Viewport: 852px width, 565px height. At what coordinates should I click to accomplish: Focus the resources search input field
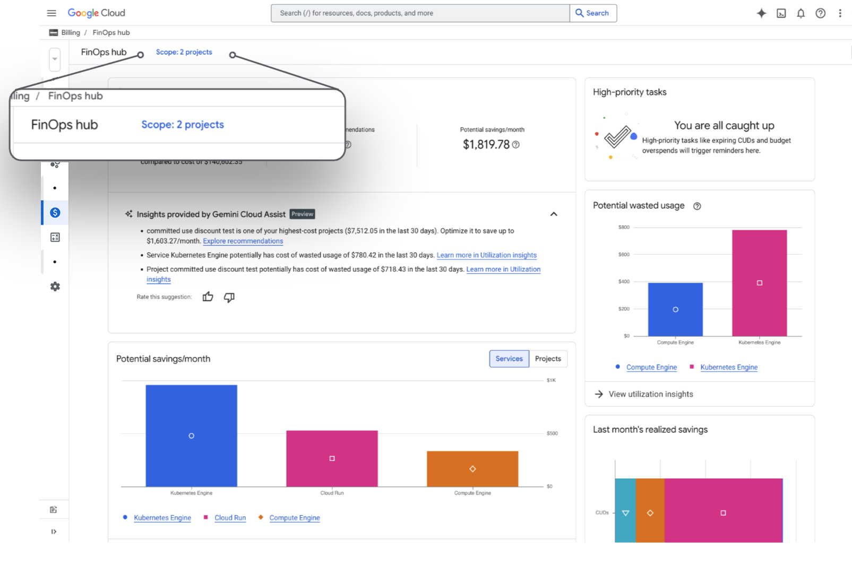pyautogui.click(x=420, y=13)
